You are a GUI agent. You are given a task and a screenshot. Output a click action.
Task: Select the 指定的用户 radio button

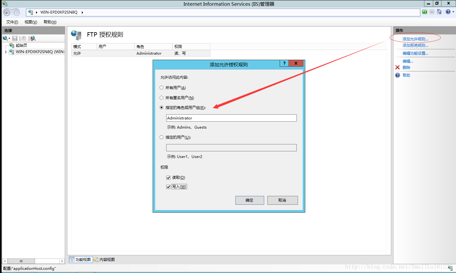tap(161, 137)
